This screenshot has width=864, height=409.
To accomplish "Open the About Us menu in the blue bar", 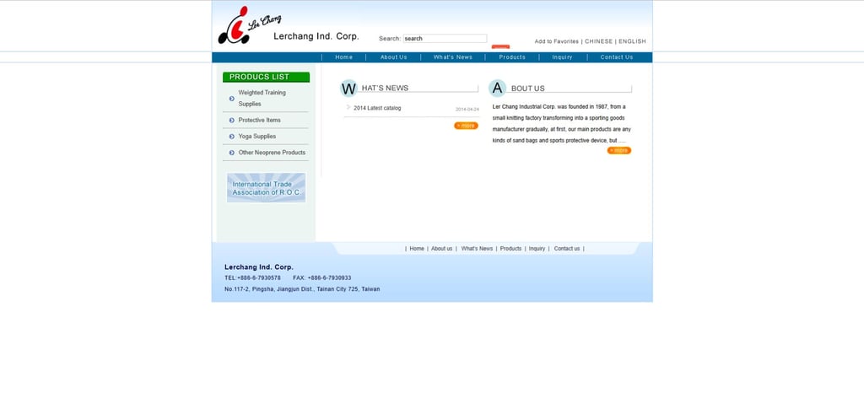I will (393, 57).
